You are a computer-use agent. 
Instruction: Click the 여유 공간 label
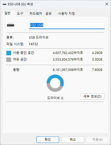[20, 59]
